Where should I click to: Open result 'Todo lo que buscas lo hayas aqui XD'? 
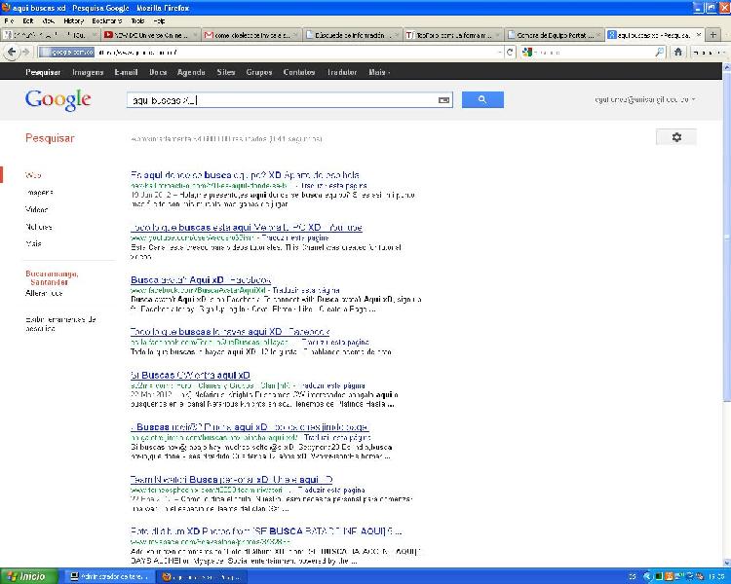[230, 332]
